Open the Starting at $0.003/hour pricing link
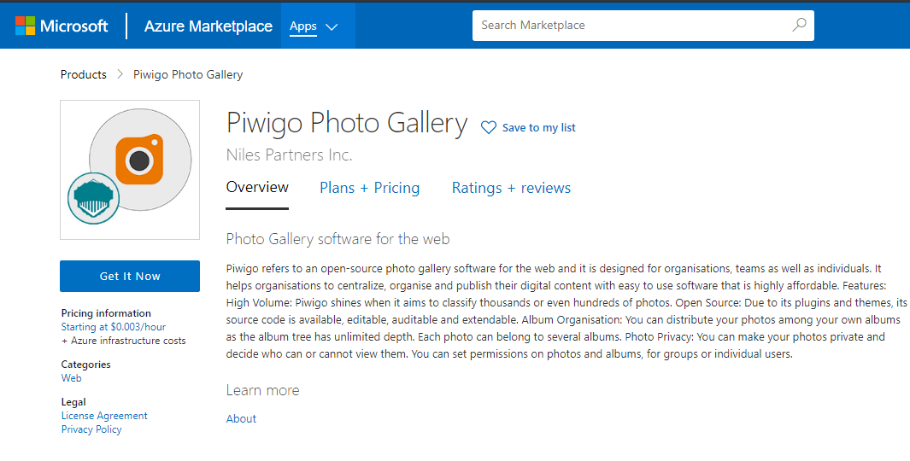910x461 pixels. click(x=114, y=327)
